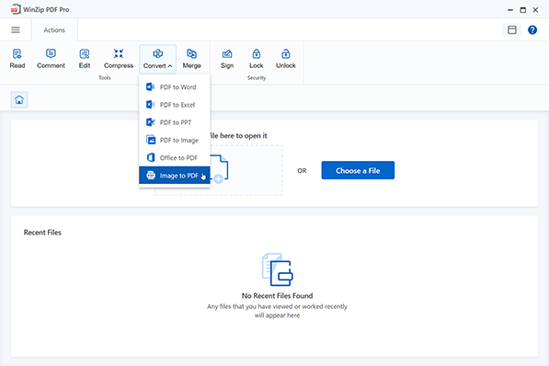Choose PDF to Word conversion
The width and height of the screenshot is (549, 366).
(x=175, y=86)
